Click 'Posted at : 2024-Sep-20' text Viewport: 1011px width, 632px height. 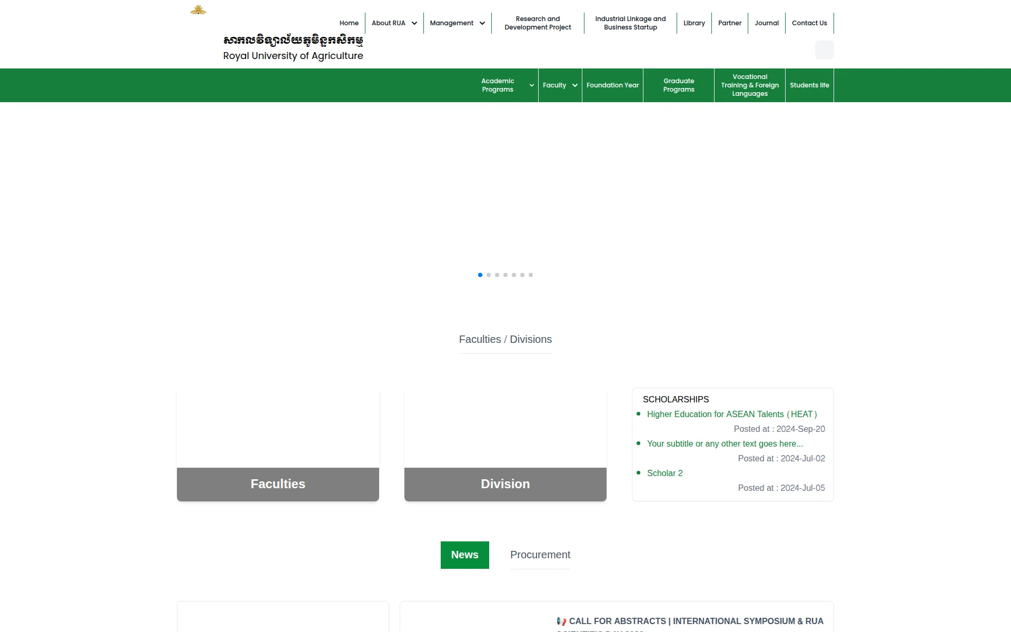tap(779, 429)
